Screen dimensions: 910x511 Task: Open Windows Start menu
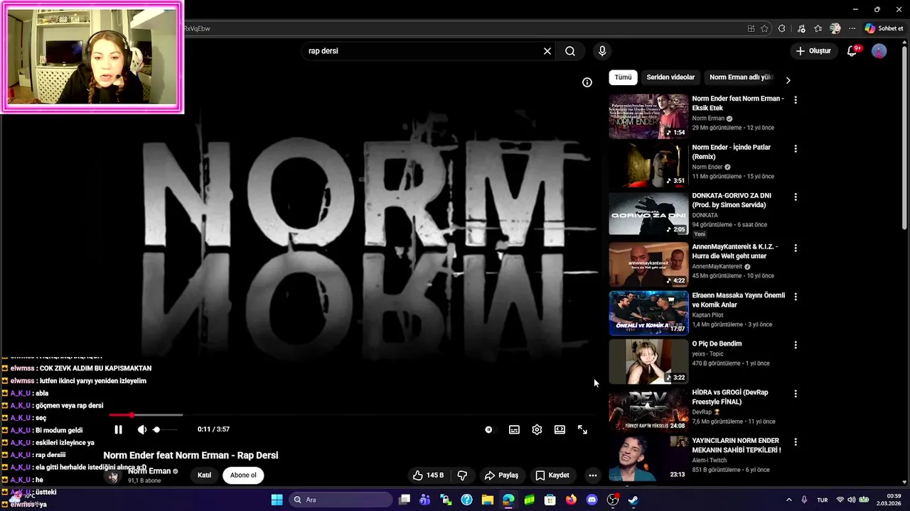pyautogui.click(x=277, y=500)
